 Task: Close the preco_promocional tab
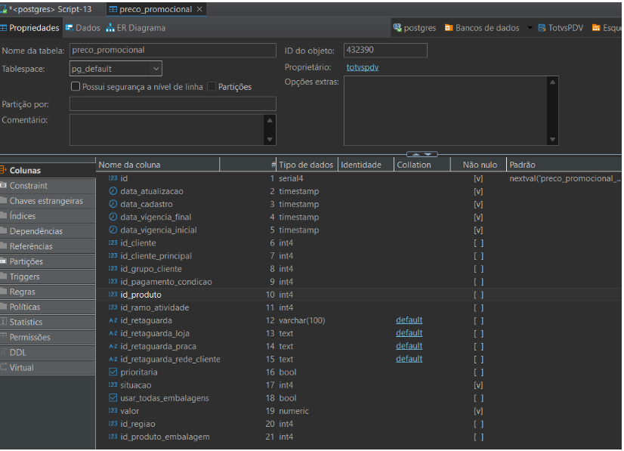[199, 9]
